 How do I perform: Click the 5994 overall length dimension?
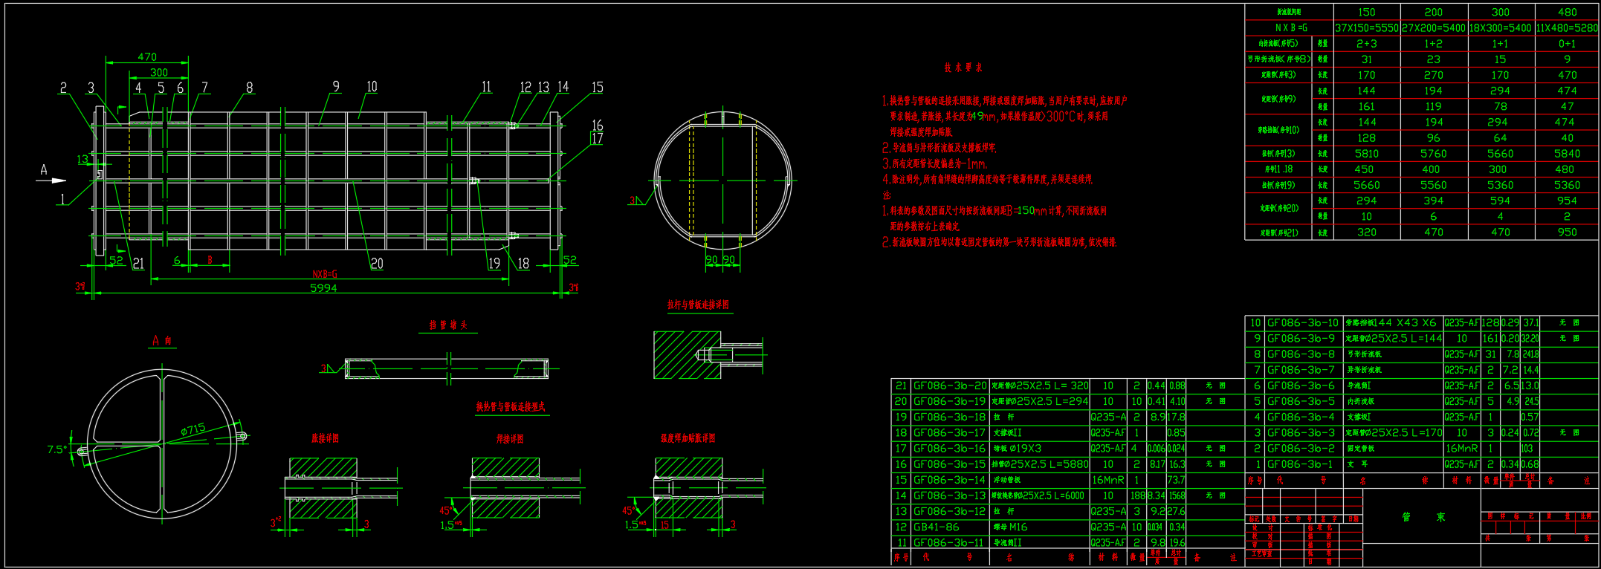[323, 288]
